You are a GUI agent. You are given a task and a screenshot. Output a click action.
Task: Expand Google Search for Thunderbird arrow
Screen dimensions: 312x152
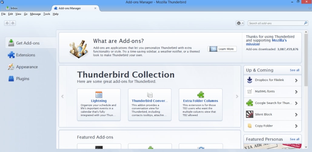tap(296, 103)
